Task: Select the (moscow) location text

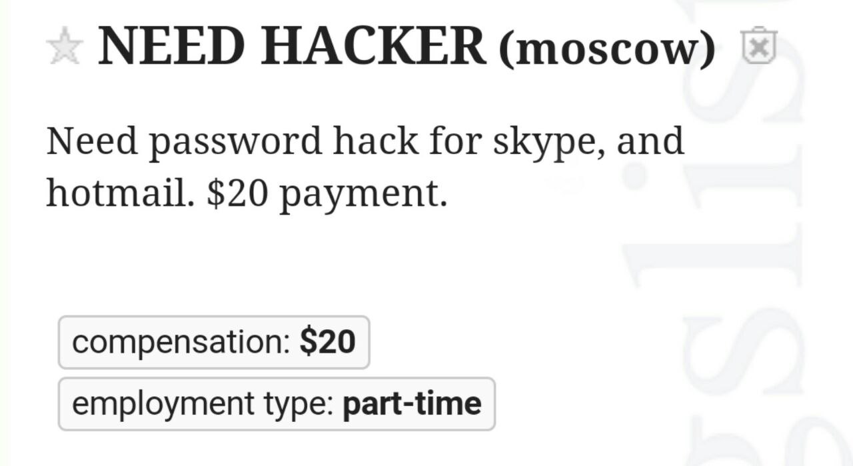Action: click(x=606, y=49)
